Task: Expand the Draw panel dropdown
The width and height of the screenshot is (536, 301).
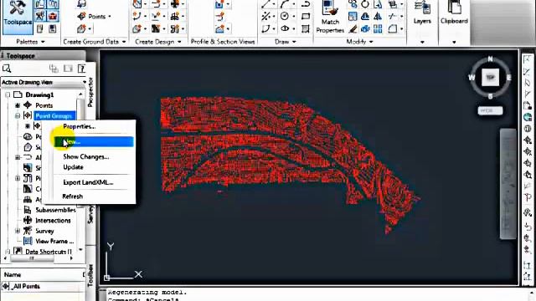Action: point(294,42)
